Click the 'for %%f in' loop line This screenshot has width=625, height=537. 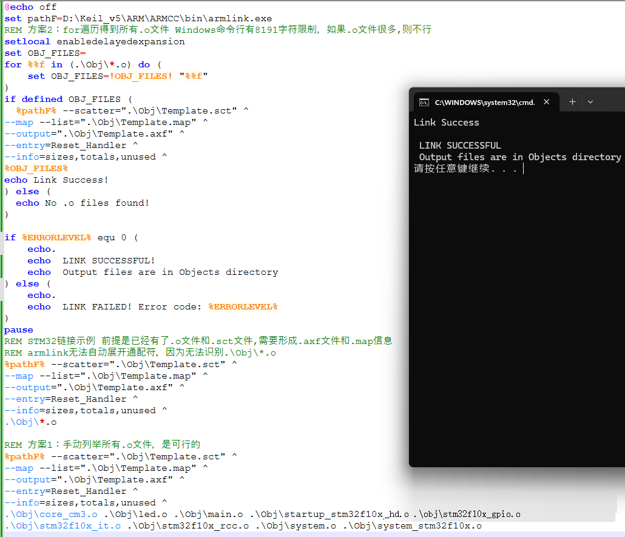(77, 64)
